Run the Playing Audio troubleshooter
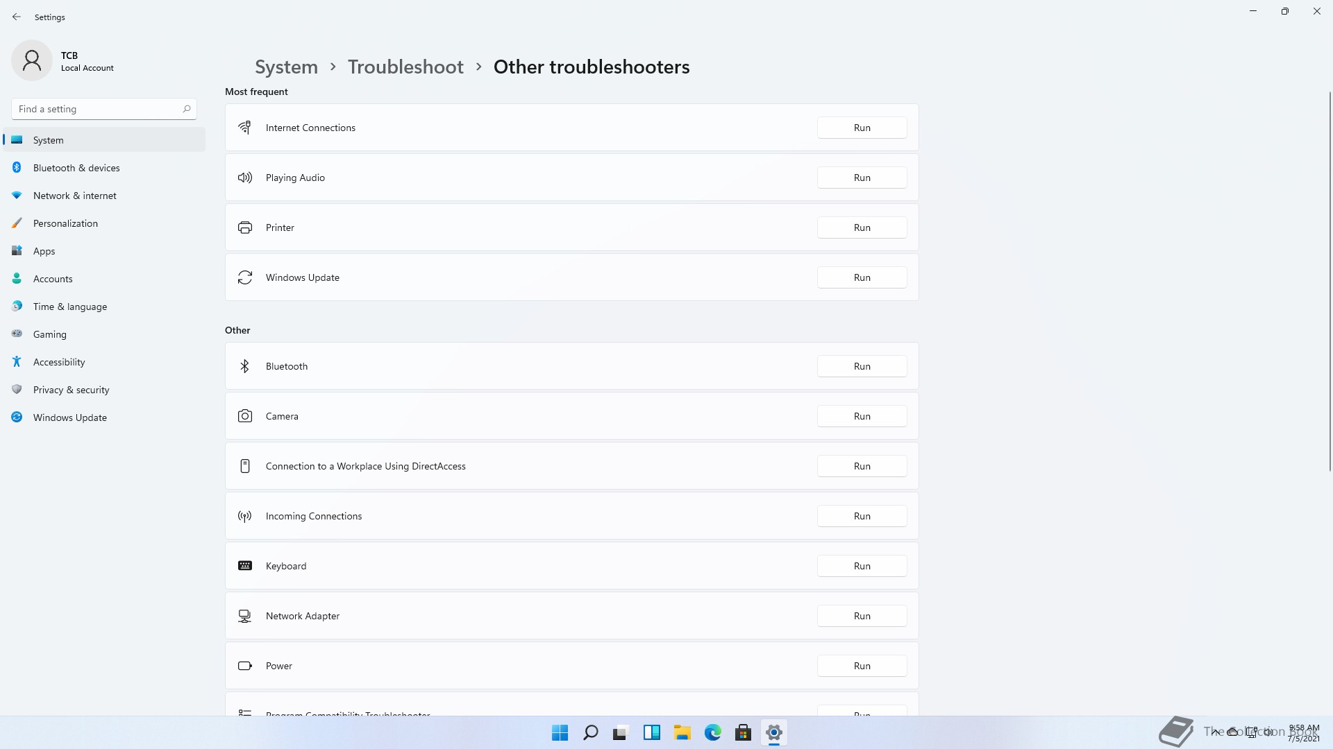The image size is (1333, 749). click(x=862, y=178)
